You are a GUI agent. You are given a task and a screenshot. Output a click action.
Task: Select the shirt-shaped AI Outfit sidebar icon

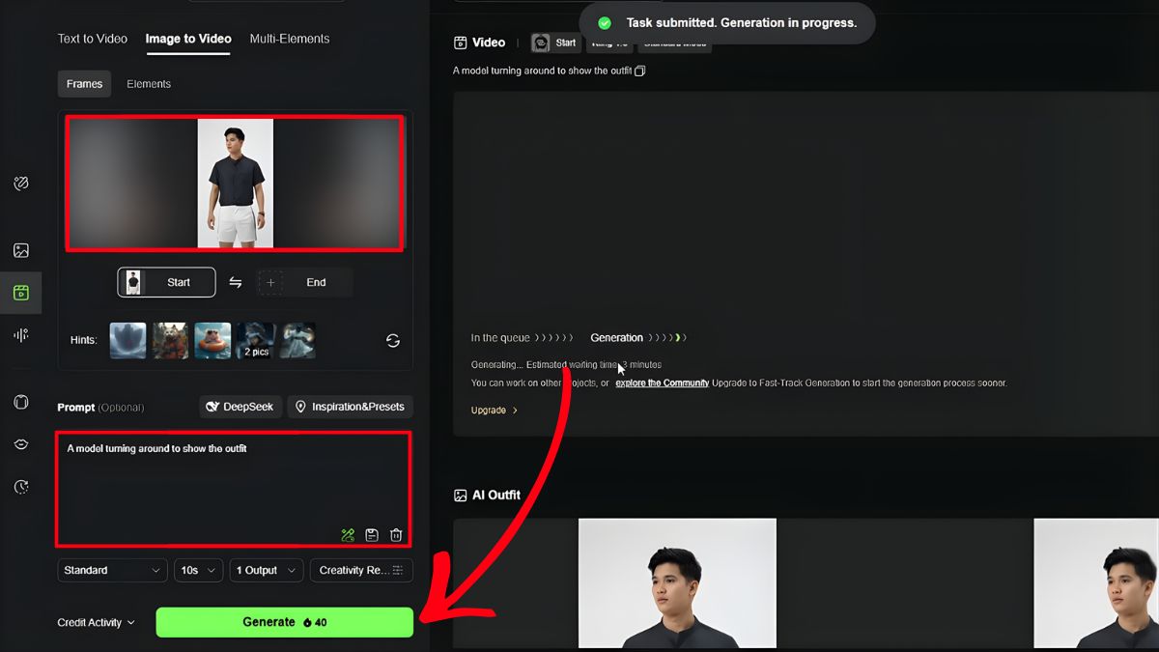21,403
